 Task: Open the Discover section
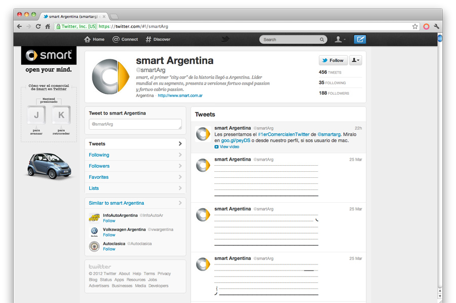[158, 39]
